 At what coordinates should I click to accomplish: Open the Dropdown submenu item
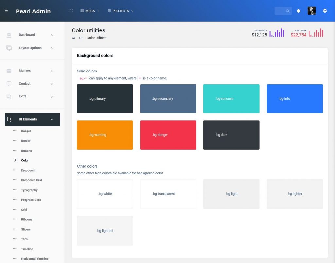tap(28, 170)
